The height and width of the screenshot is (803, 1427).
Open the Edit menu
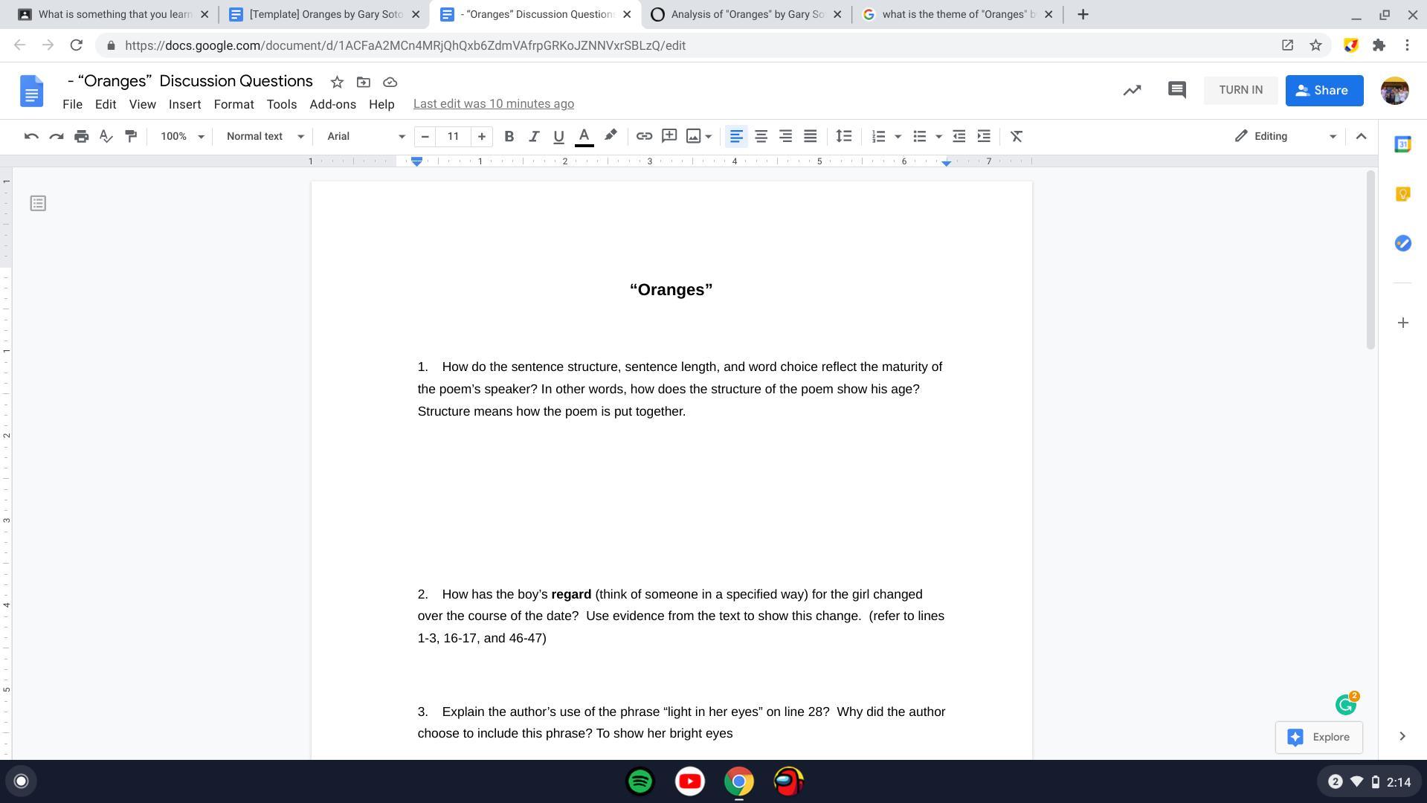point(106,104)
